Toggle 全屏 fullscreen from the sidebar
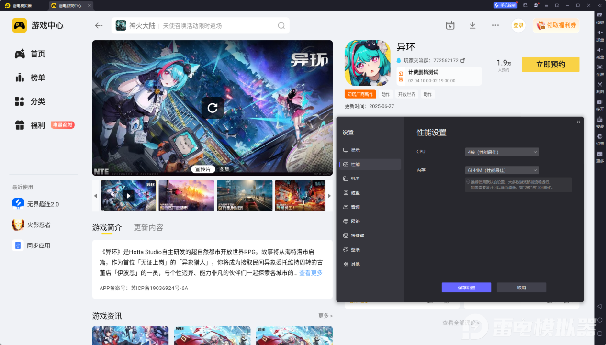 [600, 69]
